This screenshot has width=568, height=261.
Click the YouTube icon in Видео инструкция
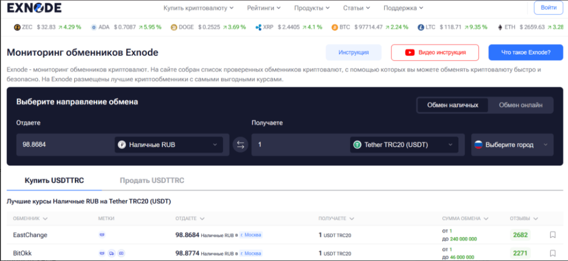[410, 53]
